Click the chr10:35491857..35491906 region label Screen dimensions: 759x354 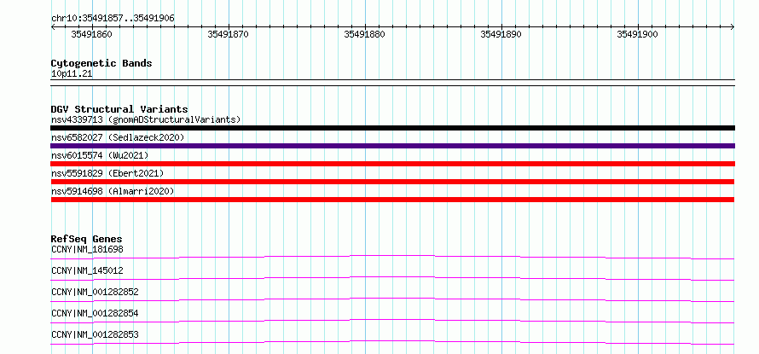(113, 19)
